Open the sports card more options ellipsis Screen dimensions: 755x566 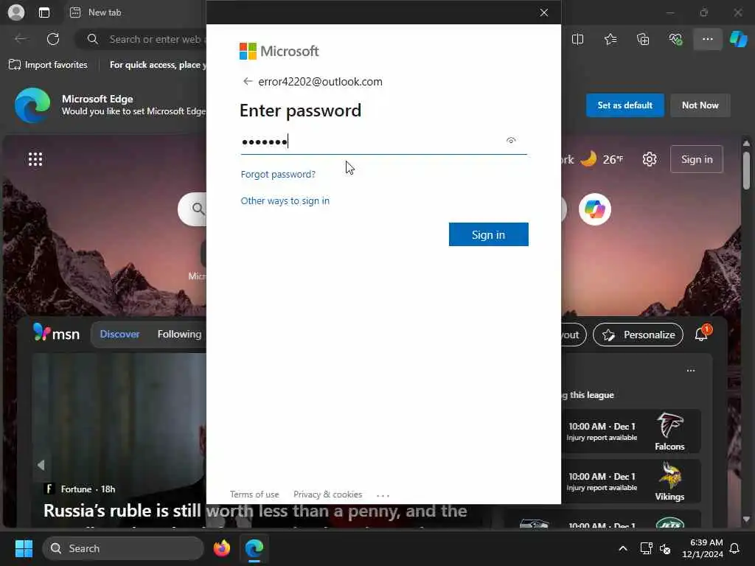click(x=690, y=371)
